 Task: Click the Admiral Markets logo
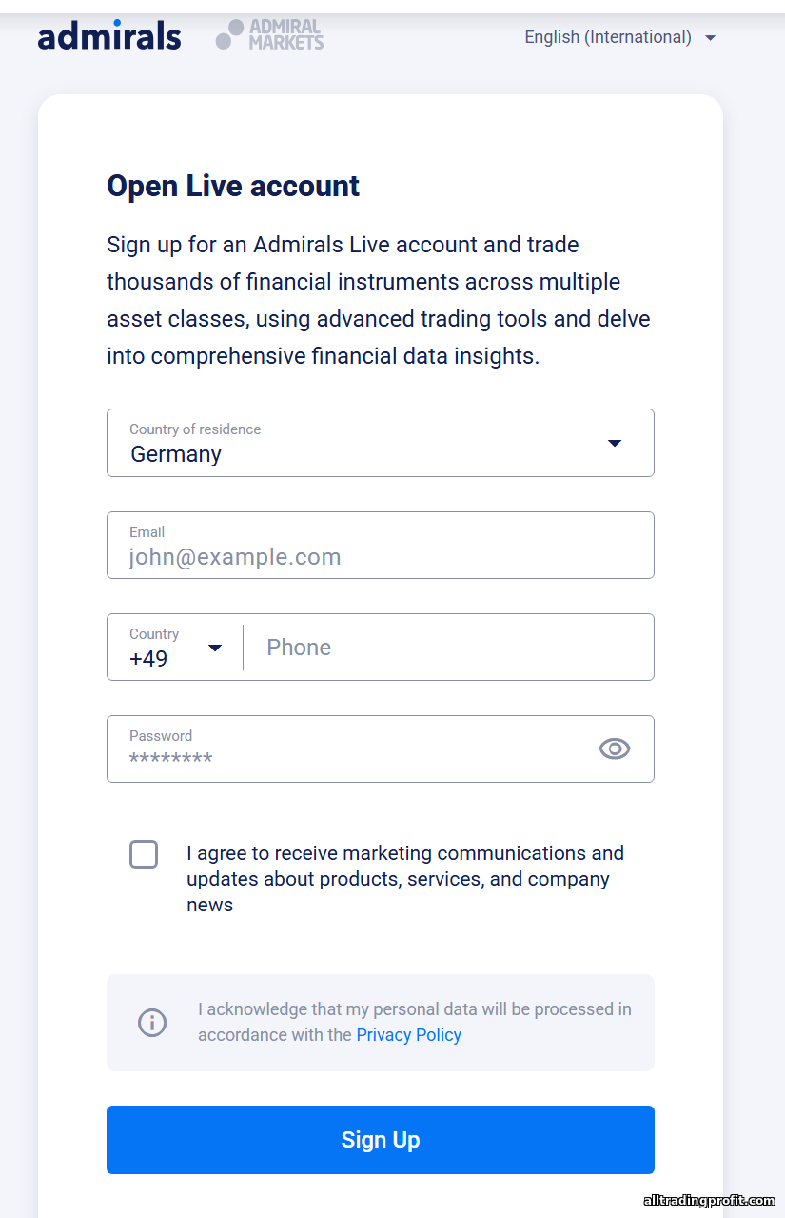click(270, 35)
